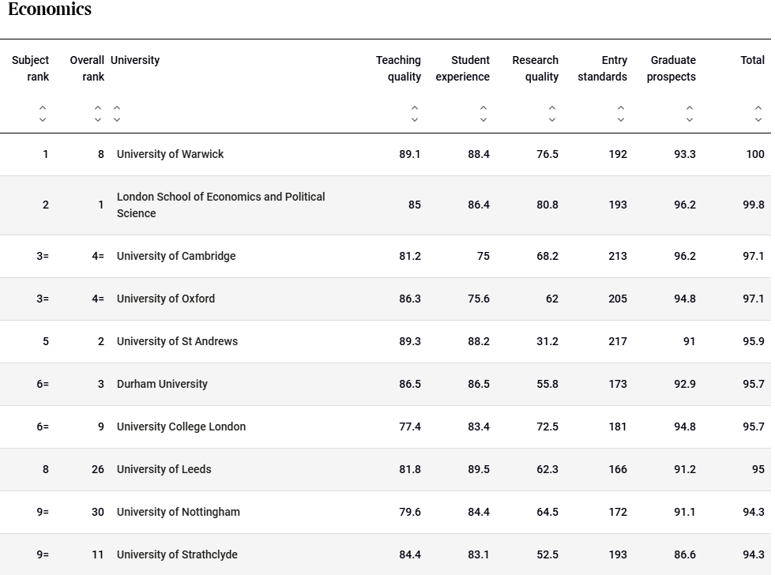This screenshot has height=575, width=775.
Task: Open London School of Economics entry
Action: [221, 205]
